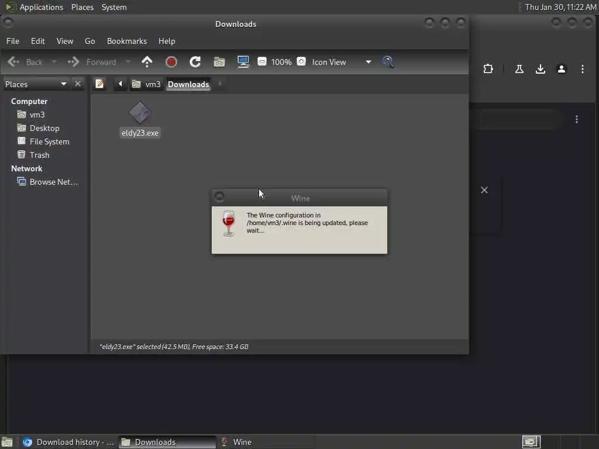Close the browser panel with X
This screenshot has height=449, width=599.
click(484, 190)
